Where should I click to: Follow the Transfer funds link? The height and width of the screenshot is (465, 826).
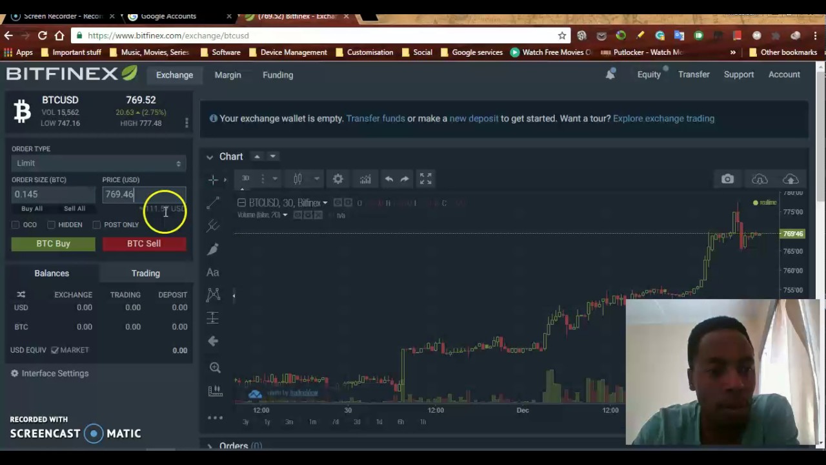[376, 118]
